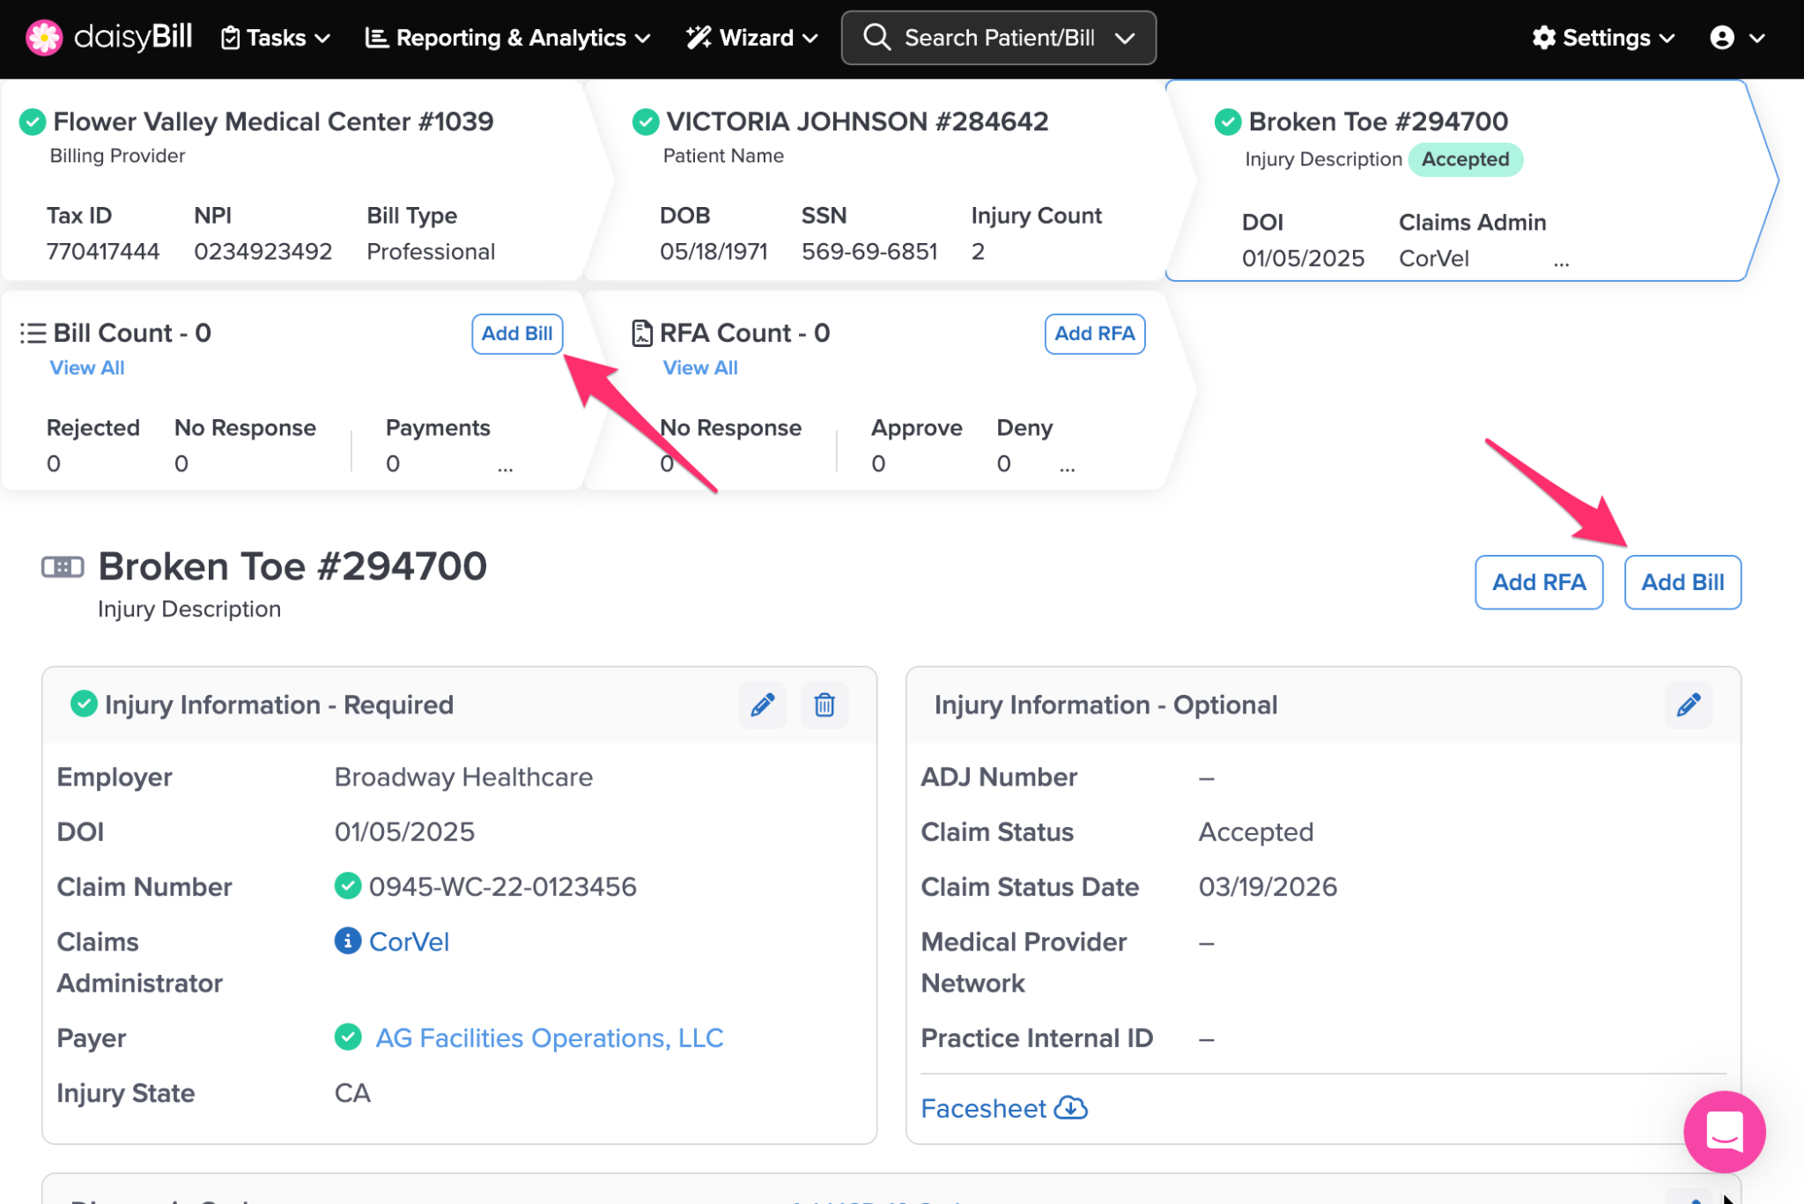Open AG Facilities Operations, LLC payer link
Screen dimensions: 1804x1204
point(549,1038)
